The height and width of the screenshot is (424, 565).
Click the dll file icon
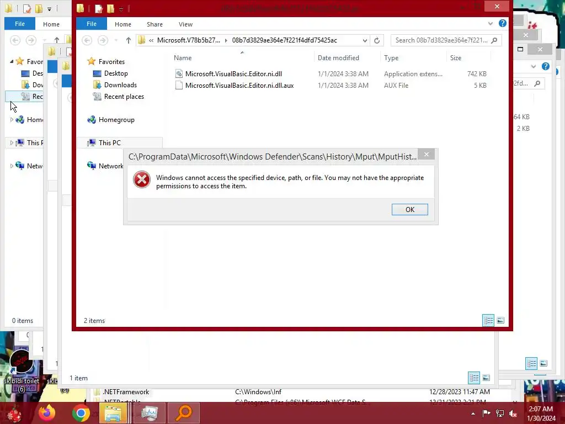(x=179, y=74)
